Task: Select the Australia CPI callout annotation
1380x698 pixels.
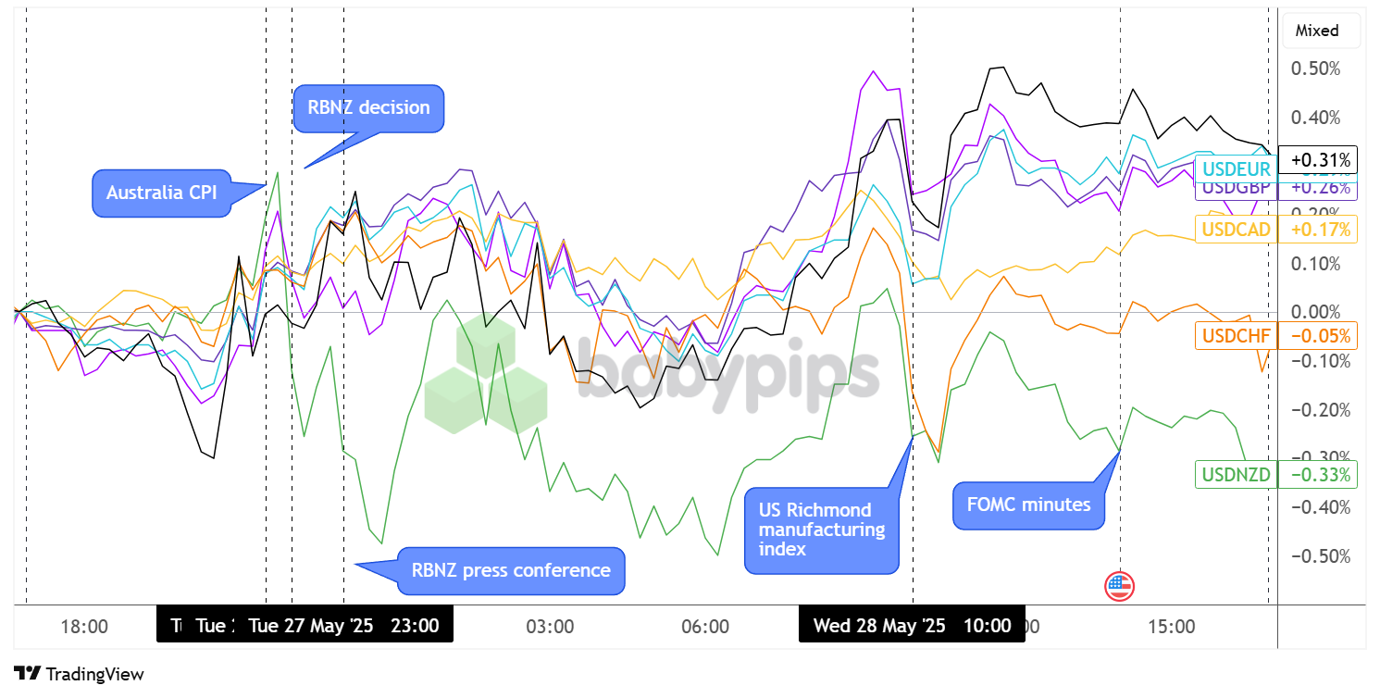Action: click(x=161, y=193)
